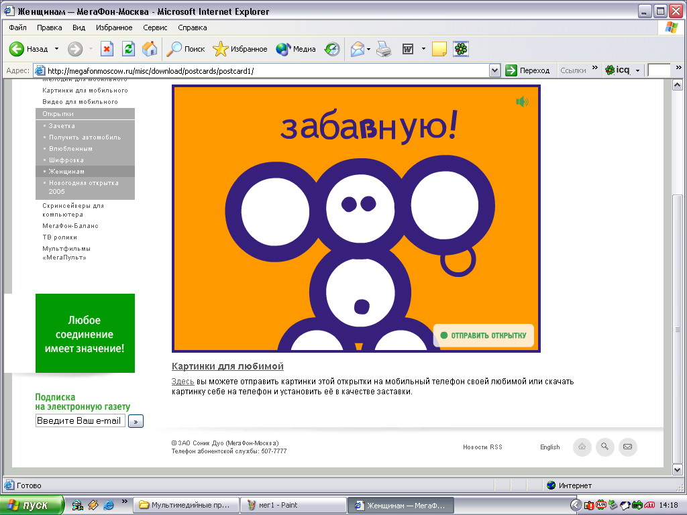Click the Stop loading toolbar icon
This screenshot has height=515, width=687.
click(107, 49)
